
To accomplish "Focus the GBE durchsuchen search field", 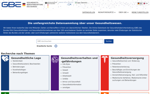I will coord(70,41).
